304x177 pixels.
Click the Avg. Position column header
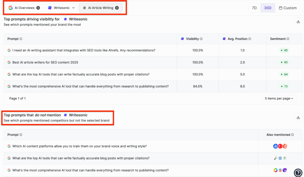[237, 39]
